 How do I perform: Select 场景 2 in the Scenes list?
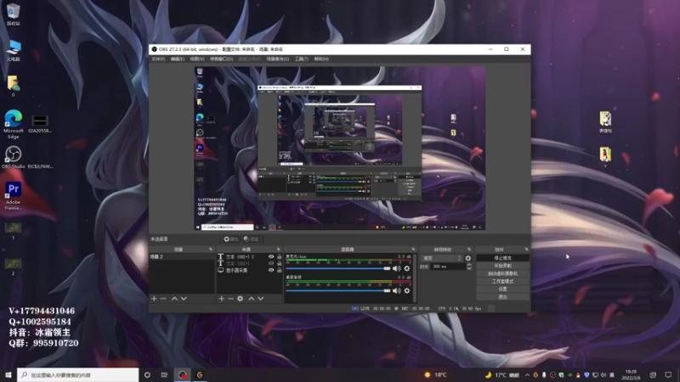182,257
